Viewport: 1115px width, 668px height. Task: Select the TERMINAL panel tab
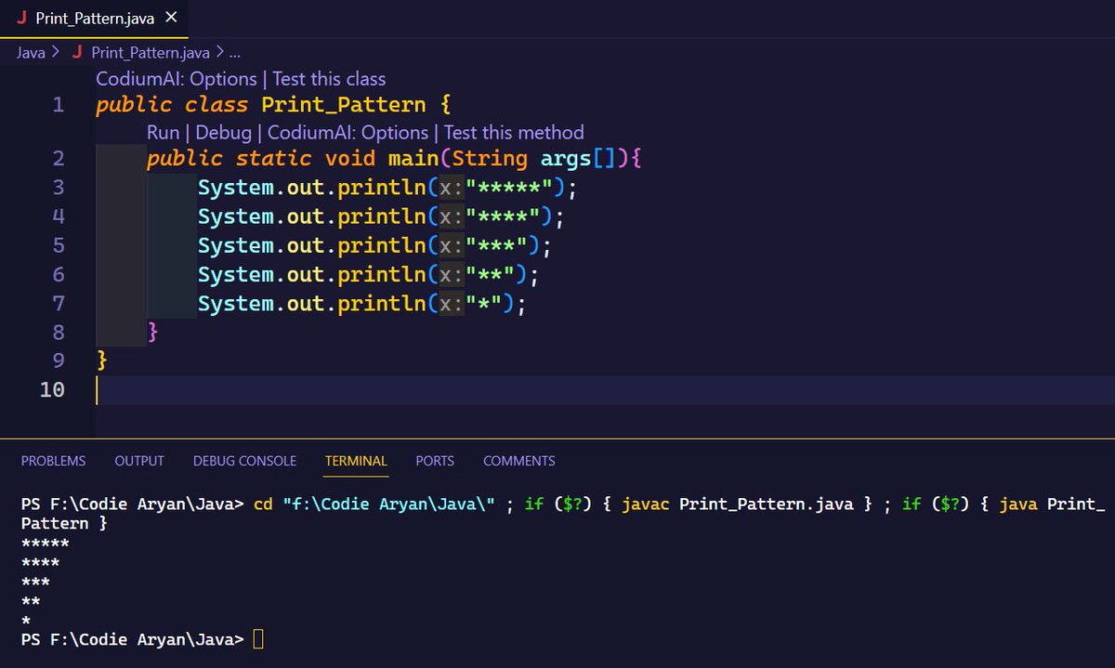[x=356, y=461]
